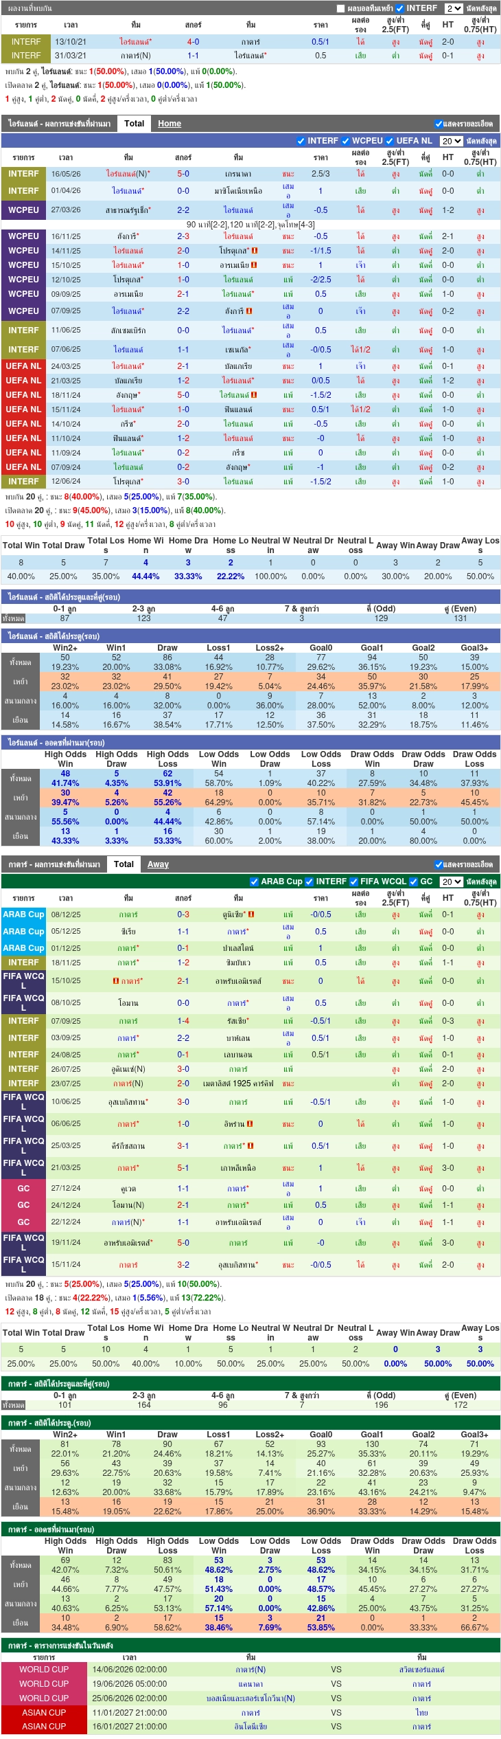Open สวิตเซอร์แลนด์ team link in World Cup fixtures
The image size is (501, 1739).
coord(422,1670)
